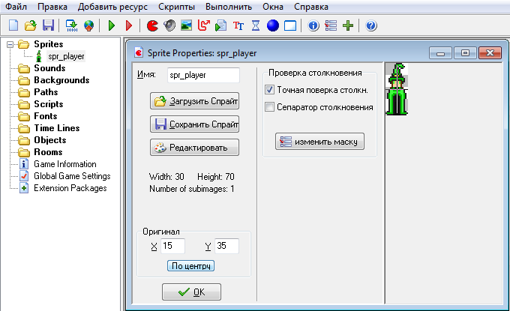Open global game settings toolbar icon
The width and height of the screenshot is (510, 311).
(x=331, y=25)
